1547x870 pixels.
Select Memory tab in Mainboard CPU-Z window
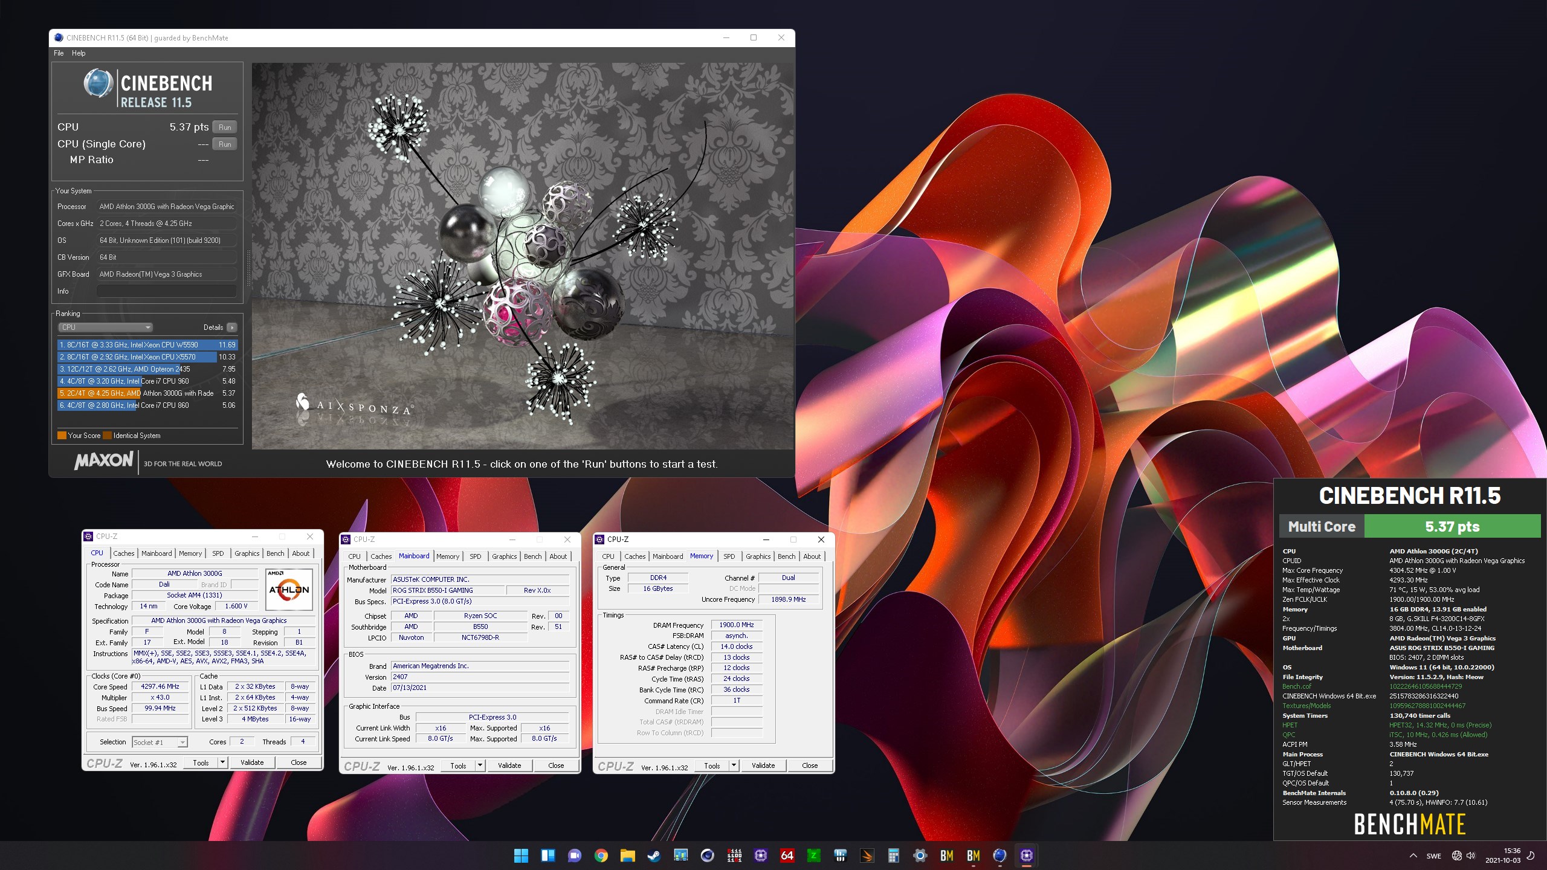[x=448, y=556]
